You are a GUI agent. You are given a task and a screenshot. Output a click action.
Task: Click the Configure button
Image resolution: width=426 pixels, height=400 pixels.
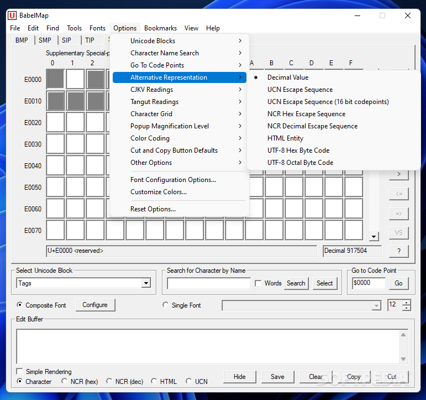tap(95, 305)
